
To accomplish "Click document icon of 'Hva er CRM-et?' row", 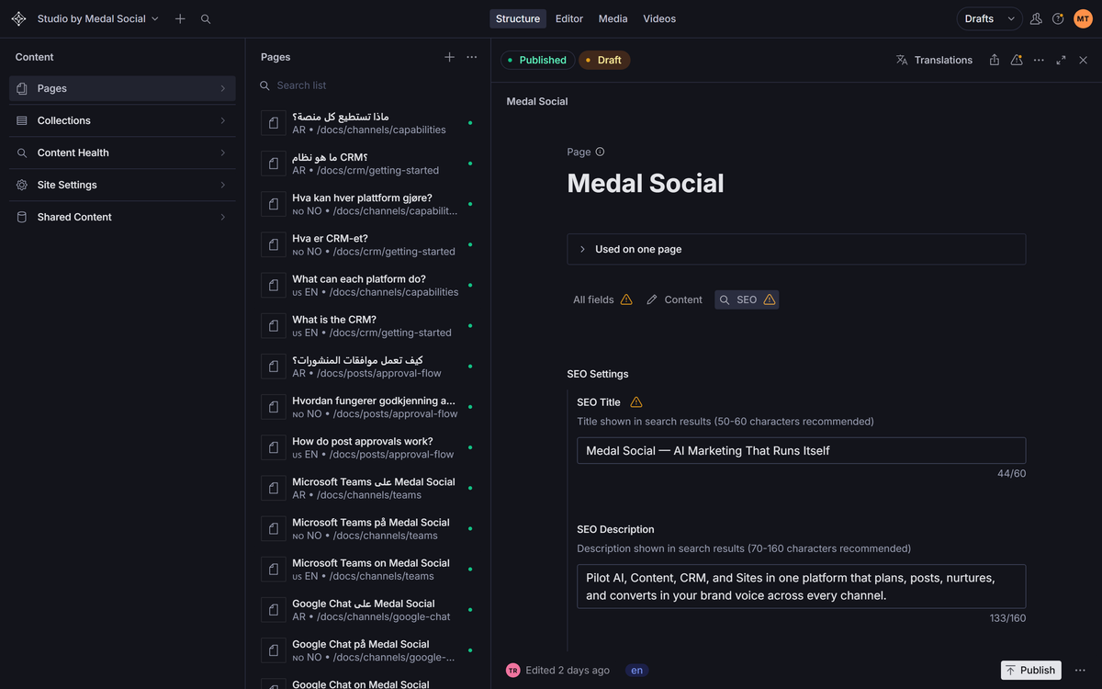I will (x=274, y=244).
